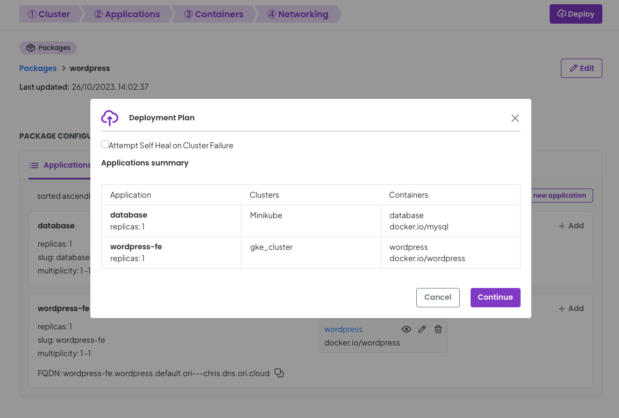The image size is (619, 418).
Task: Click the Application column header
Action: 131,195
